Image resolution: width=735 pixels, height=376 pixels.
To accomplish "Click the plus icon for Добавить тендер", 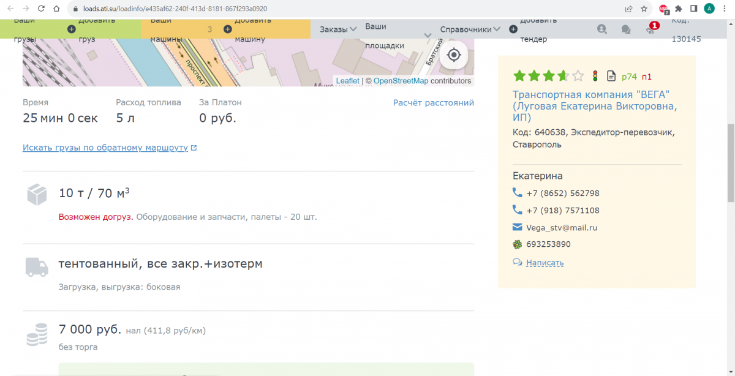I will pyautogui.click(x=513, y=29).
